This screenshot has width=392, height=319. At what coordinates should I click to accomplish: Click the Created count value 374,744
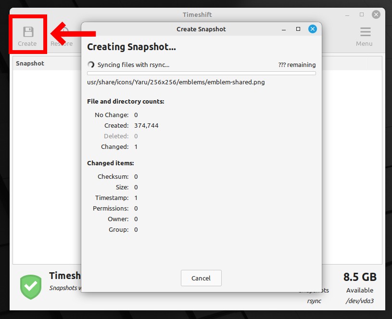tap(146, 125)
